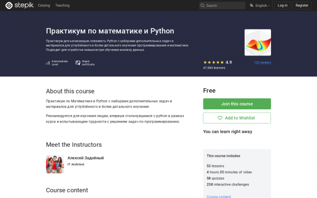Click the Log in button
317x198 pixels.
click(x=283, y=5)
